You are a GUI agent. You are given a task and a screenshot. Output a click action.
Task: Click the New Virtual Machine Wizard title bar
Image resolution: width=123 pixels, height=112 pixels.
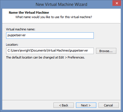click(x=61, y=4)
